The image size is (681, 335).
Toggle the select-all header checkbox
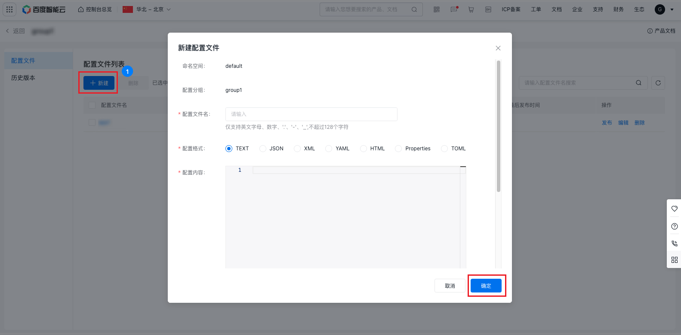coord(92,105)
